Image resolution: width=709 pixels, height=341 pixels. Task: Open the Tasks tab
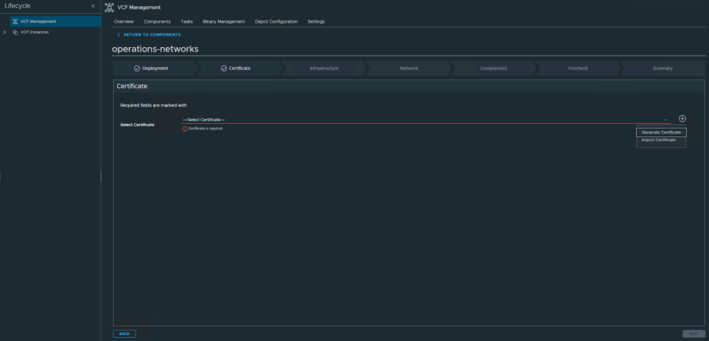pos(187,21)
